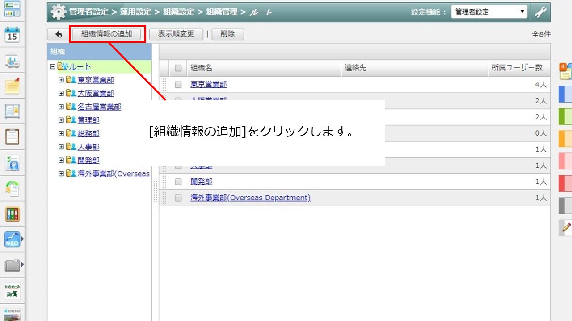572x321 pixels.
Task: Click the back arrow button
Action: (59, 34)
